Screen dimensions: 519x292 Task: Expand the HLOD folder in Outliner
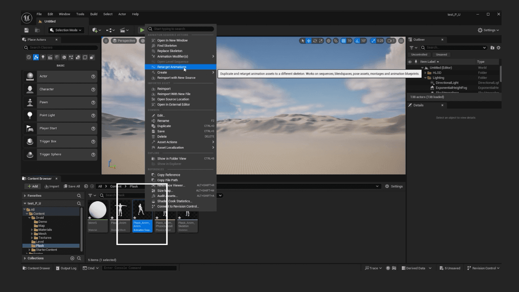(425, 73)
